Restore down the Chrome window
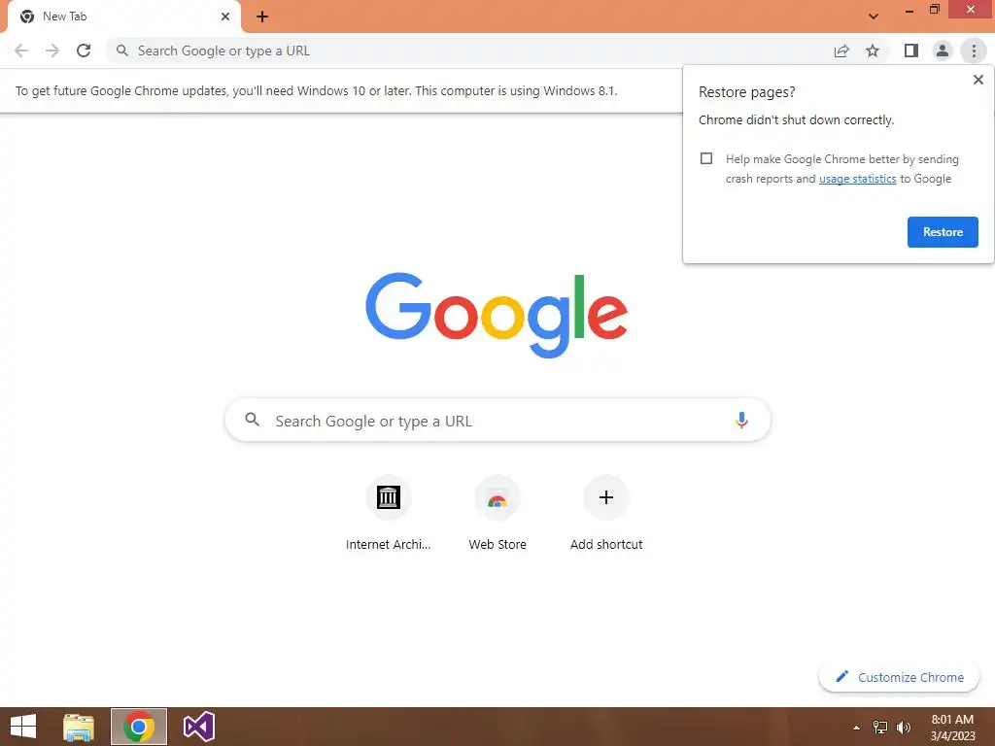Screen dimensions: 995x746 click(935, 10)
